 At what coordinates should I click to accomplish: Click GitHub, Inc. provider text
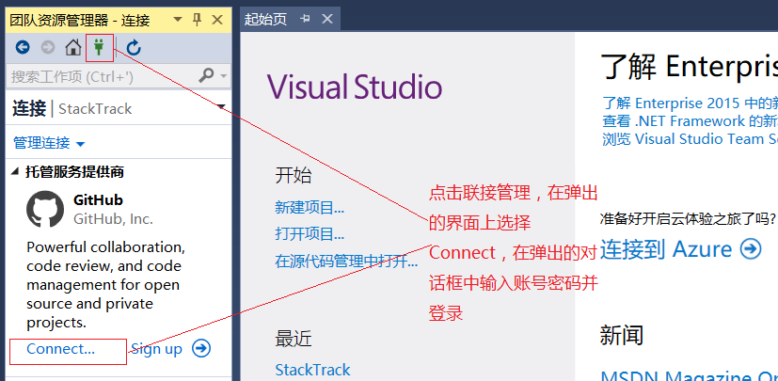113,219
